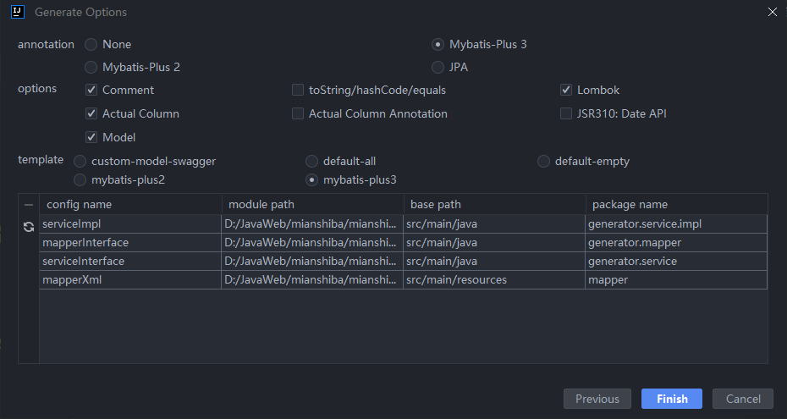Viewport: 787px width, 419px height.
Task: Close the Generate Options dialog
Action: pyautogui.click(x=773, y=12)
